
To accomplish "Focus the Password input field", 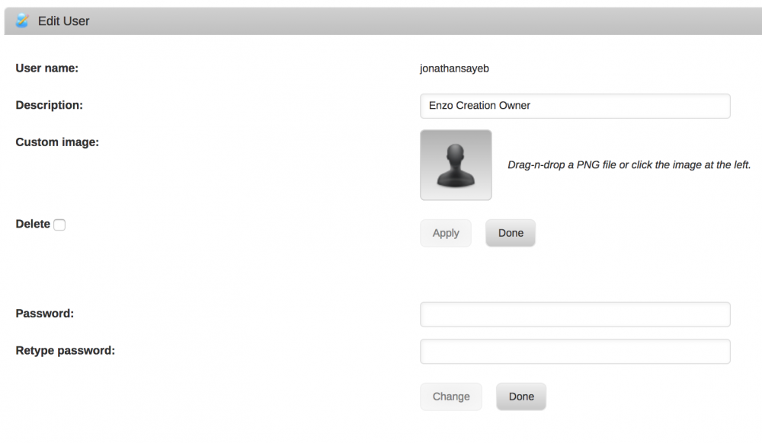I will tap(575, 314).
